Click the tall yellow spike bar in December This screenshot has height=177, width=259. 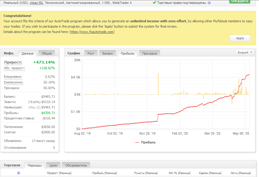click(158, 84)
